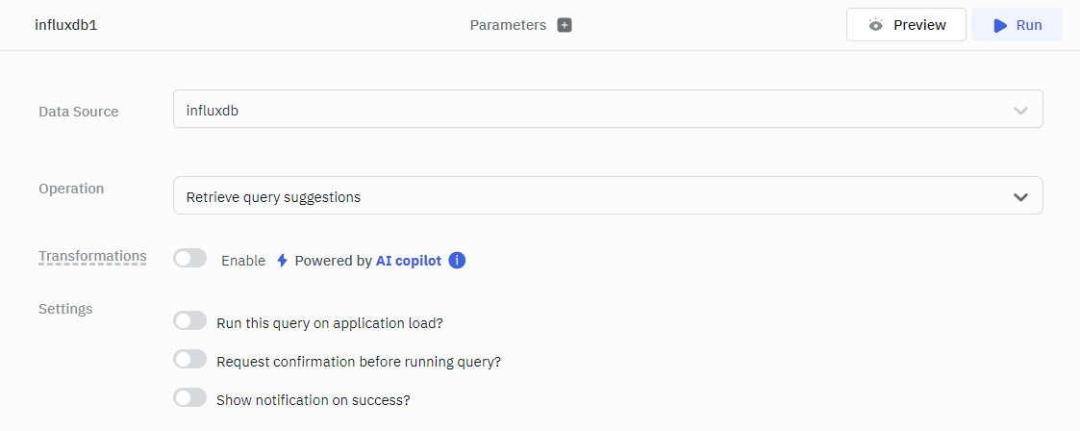This screenshot has width=1080, height=431.
Task: Click the influxdb1 query name to rename
Action: (66, 25)
